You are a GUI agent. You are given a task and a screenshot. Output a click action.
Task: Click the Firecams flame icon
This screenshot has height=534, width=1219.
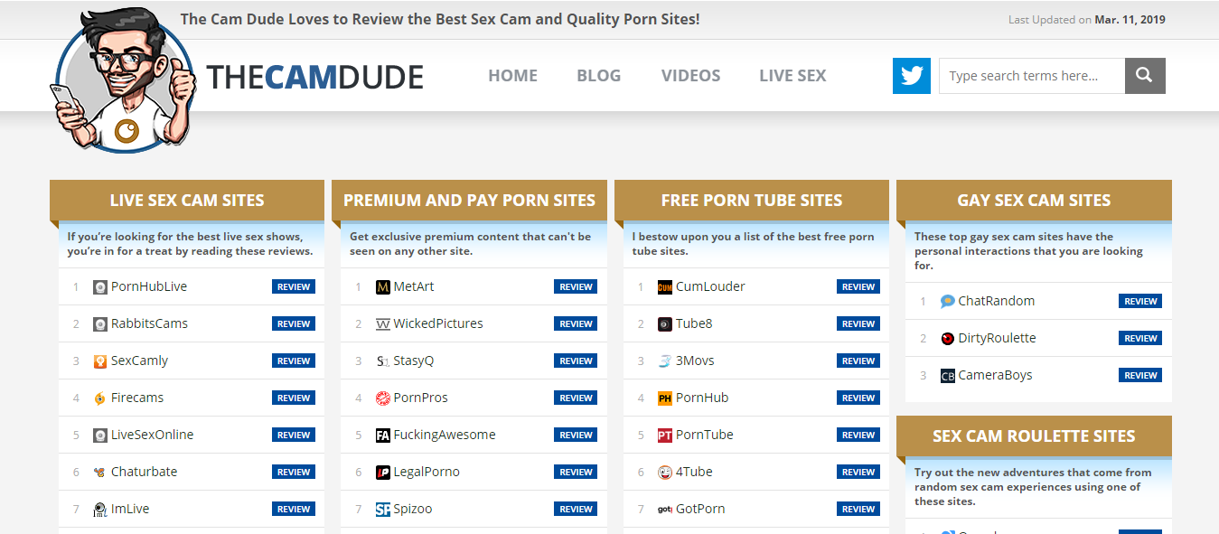click(100, 398)
